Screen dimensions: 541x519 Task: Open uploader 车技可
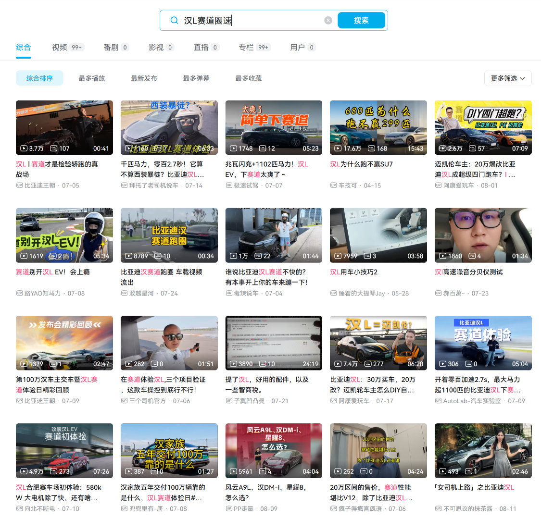348,185
